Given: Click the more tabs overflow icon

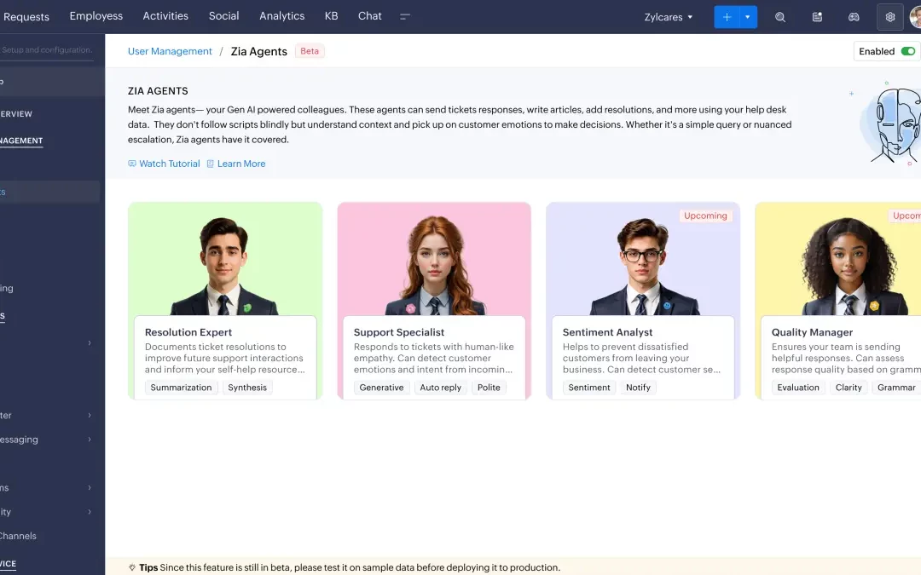Looking at the screenshot, I should tap(405, 16).
